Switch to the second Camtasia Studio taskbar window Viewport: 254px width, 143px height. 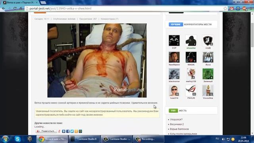(x=116, y=139)
